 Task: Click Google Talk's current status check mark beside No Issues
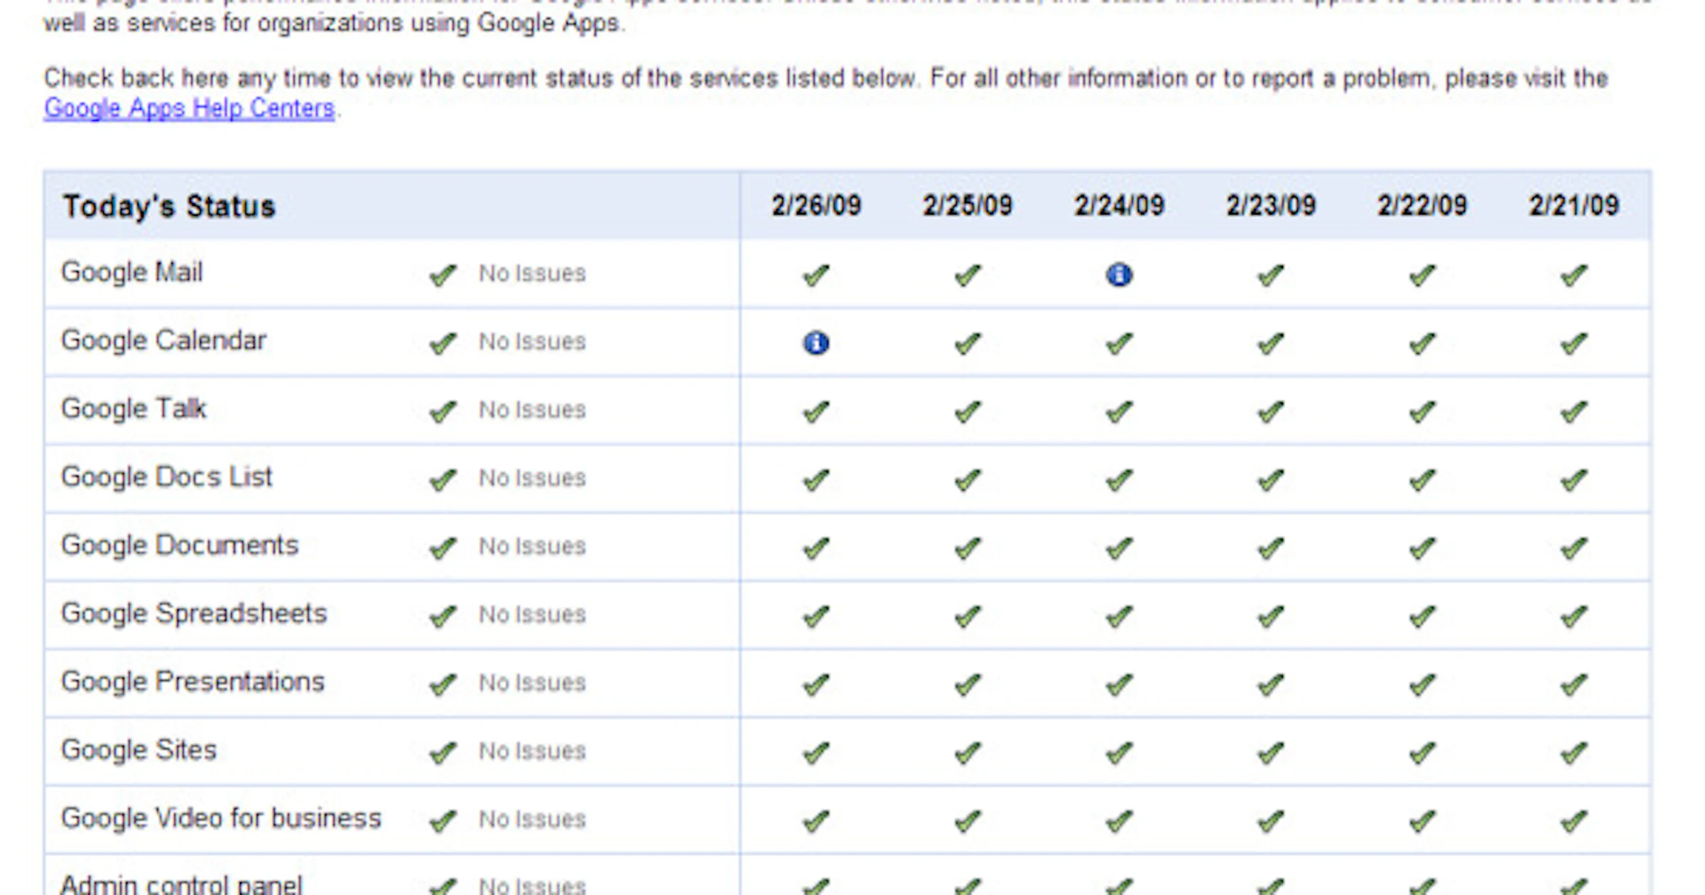pos(443,411)
